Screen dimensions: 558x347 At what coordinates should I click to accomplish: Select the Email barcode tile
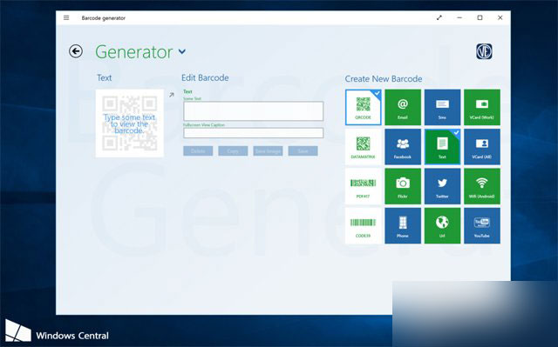[x=403, y=107]
